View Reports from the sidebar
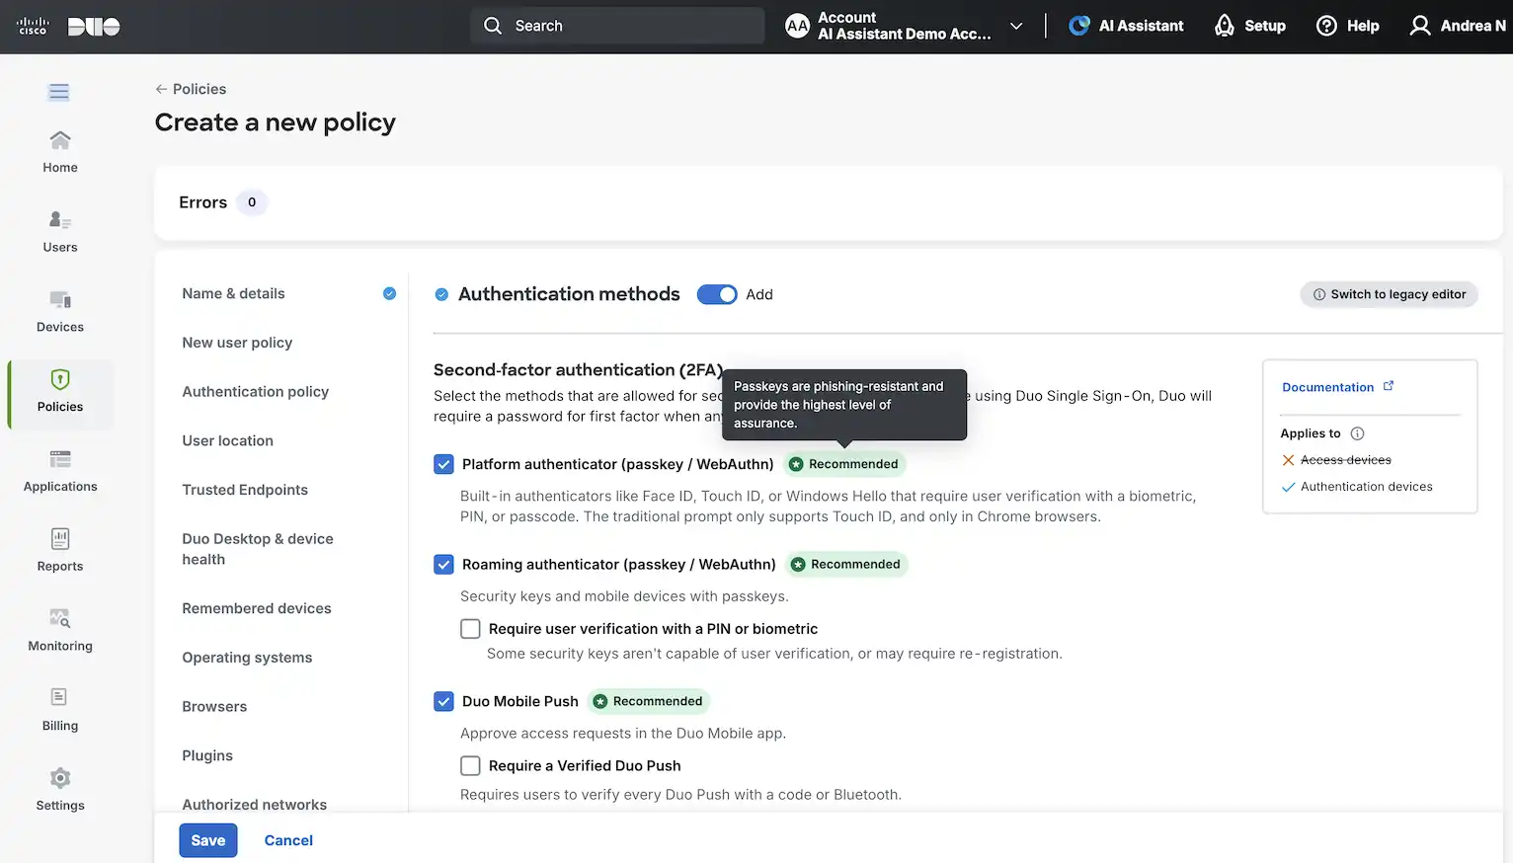The height and width of the screenshot is (863, 1513). pyautogui.click(x=59, y=549)
